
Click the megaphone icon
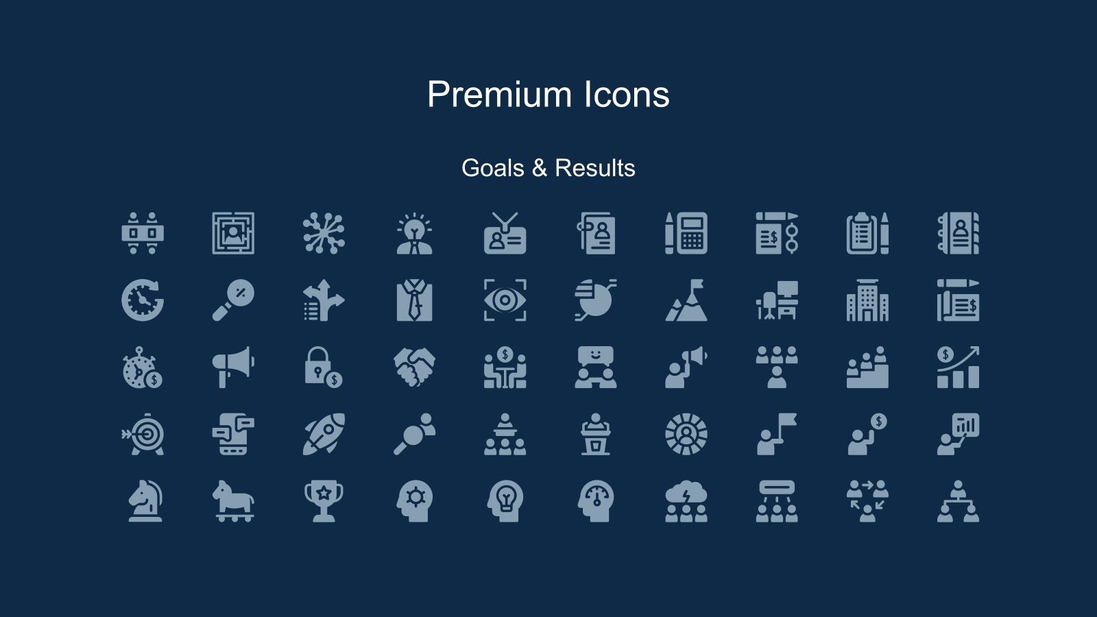pos(233,367)
